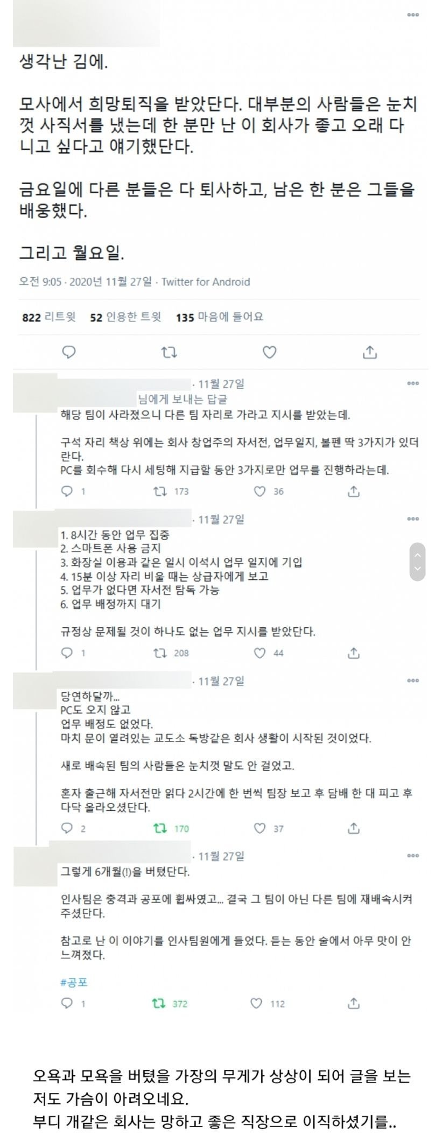Click the share icon on the six-rules reply
Viewport: 435px width, 1148px height.
(x=355, y=654)
